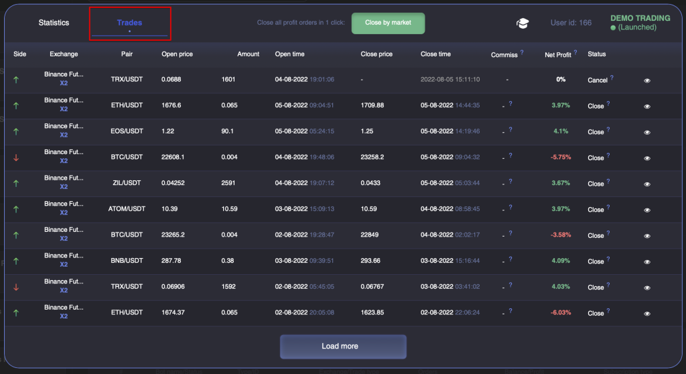Click the ZIL/USDT pair cell
Image resolution: width=686 pixels, height=374 pixels.
coord(127,183)
